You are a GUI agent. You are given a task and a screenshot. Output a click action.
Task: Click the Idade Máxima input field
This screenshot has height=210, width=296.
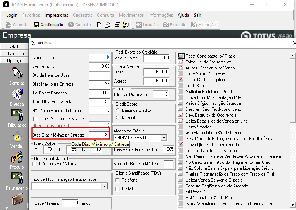click(x=70, y=203)
